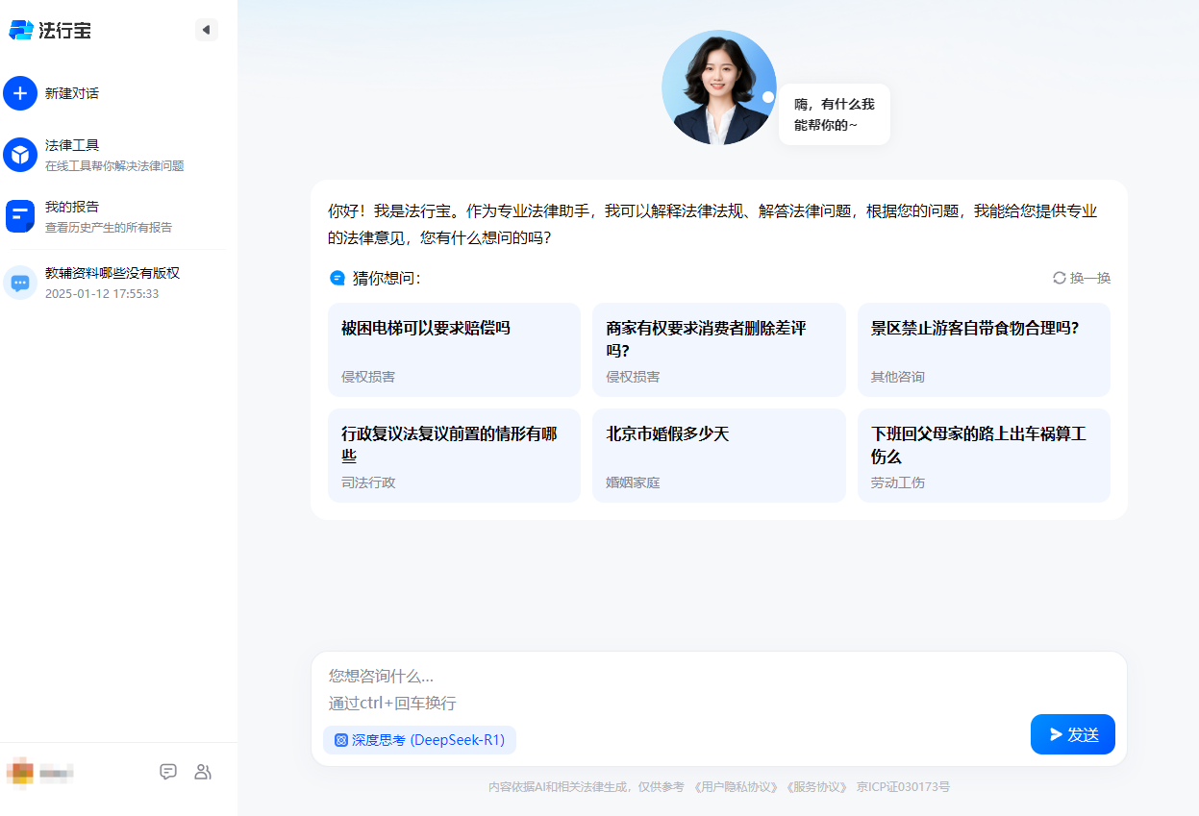Toggle 深度思考 (DeepSeek-R1) mode

pos(419,740)
